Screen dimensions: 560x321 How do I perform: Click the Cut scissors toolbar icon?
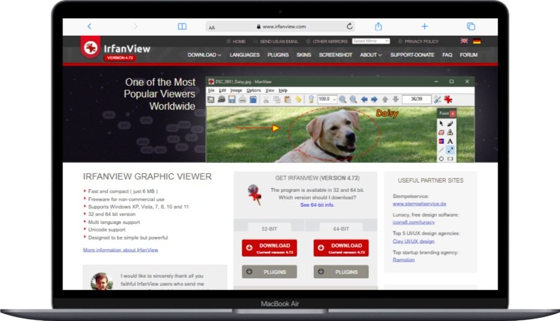[266, 99]
